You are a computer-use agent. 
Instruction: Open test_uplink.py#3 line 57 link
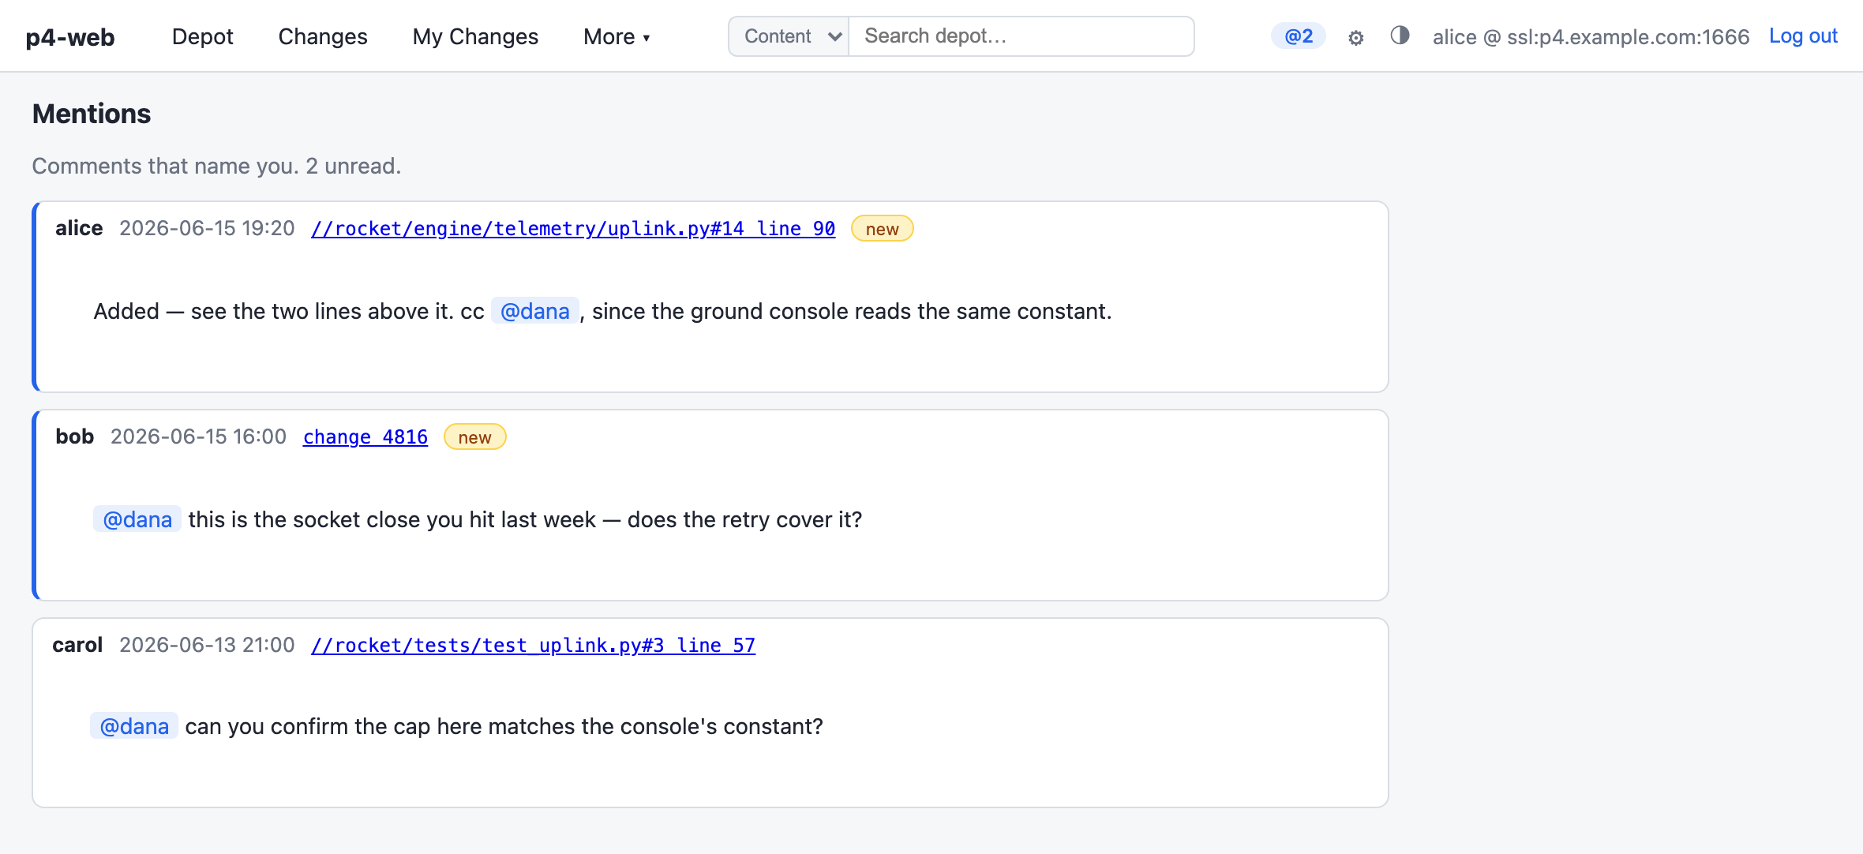click(x=533, y=646)
